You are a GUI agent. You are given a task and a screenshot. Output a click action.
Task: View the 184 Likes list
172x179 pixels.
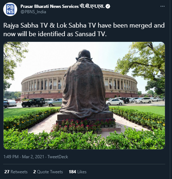[x=78, y=172]
